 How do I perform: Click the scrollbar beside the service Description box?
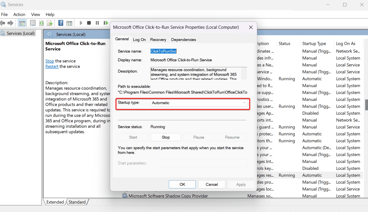click(244, 73)
